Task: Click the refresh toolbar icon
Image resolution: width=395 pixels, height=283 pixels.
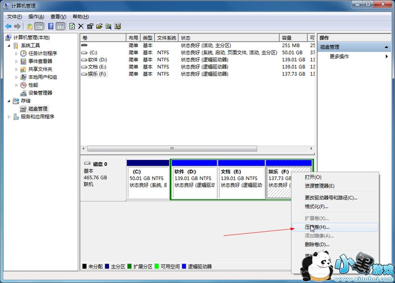Action: click(x=72, y=26)
